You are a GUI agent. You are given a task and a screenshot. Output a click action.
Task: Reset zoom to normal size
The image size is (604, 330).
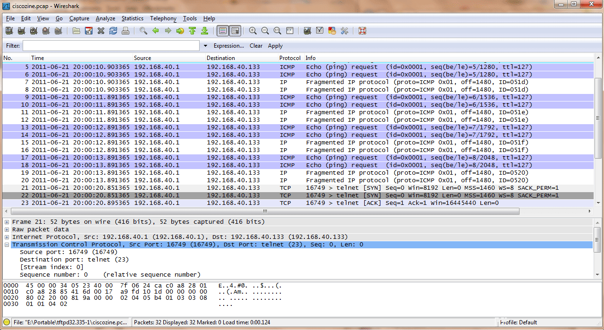pyautogui.click(x=277, y=31)
